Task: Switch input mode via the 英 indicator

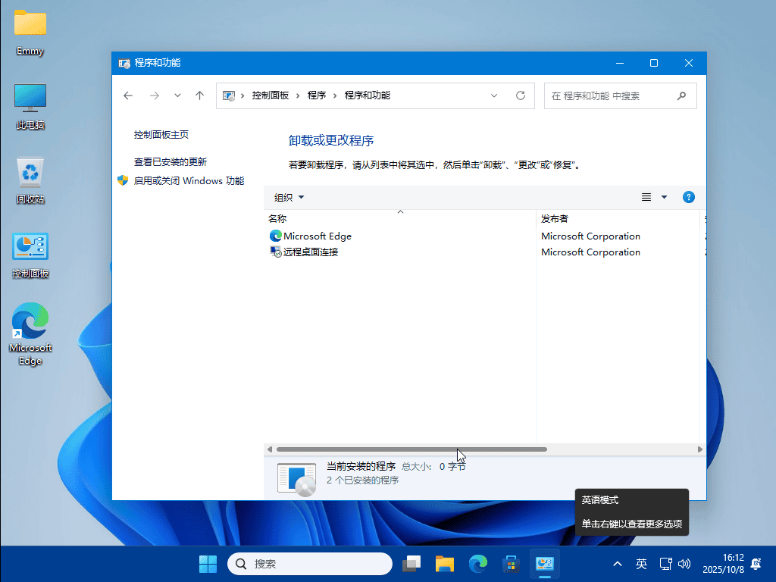Action: pyautogui.click(x=640, y=564)
